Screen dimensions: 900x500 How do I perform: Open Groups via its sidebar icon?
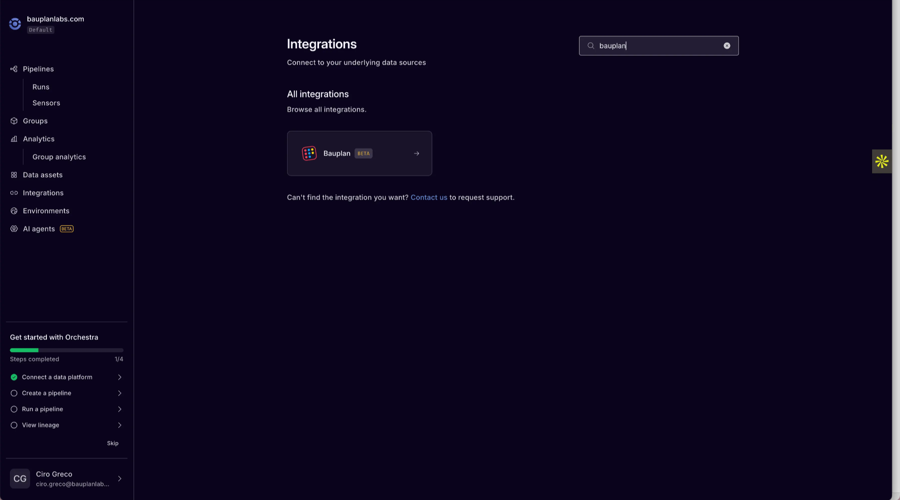point(14,121)
